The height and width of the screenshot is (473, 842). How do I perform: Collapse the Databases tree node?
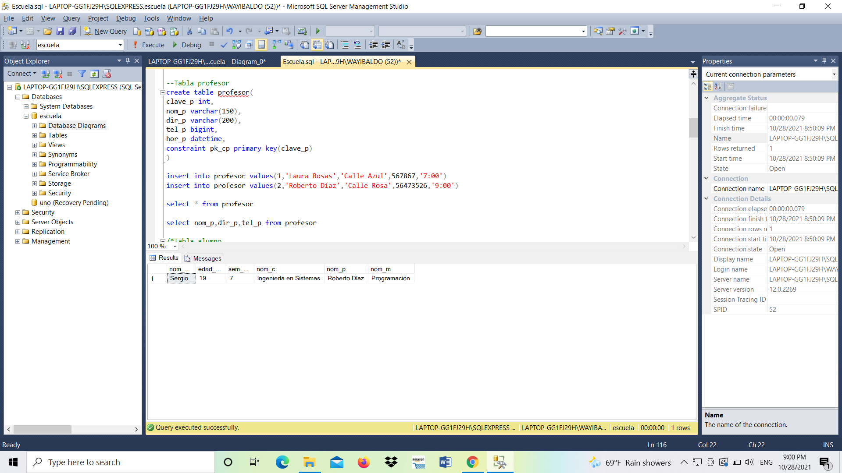tap(18, 97)
